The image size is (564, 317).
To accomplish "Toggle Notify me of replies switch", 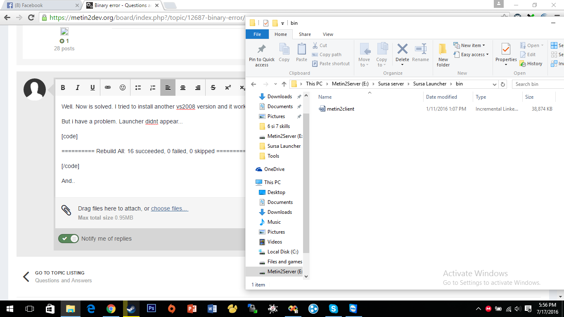I will coord(69,239).
